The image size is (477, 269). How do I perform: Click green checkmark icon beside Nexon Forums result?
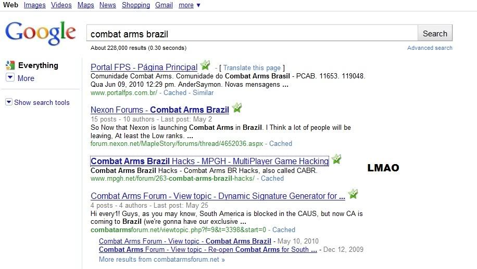point(237,109)
